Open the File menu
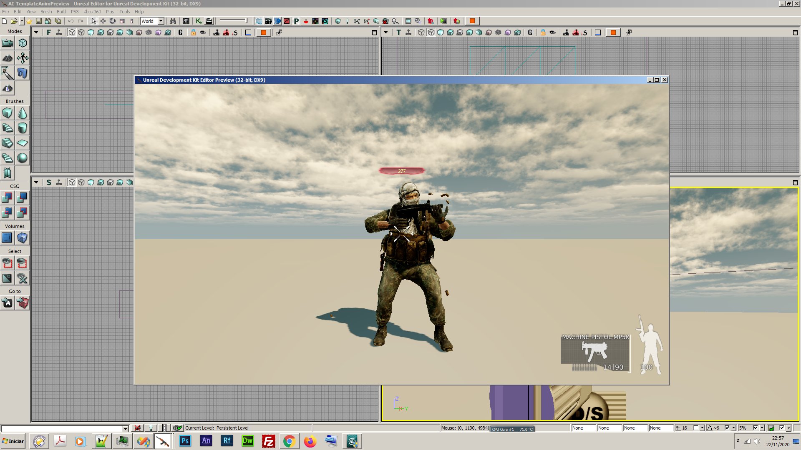This screenshot has height=450, width=801. tap(5, 12)
